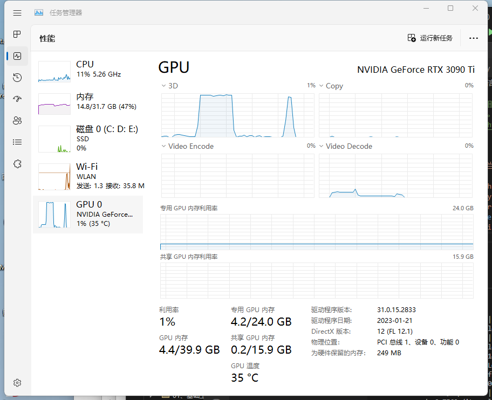
Task: Select the 磁盘 0 disk entry
Action: pos(88,139)
